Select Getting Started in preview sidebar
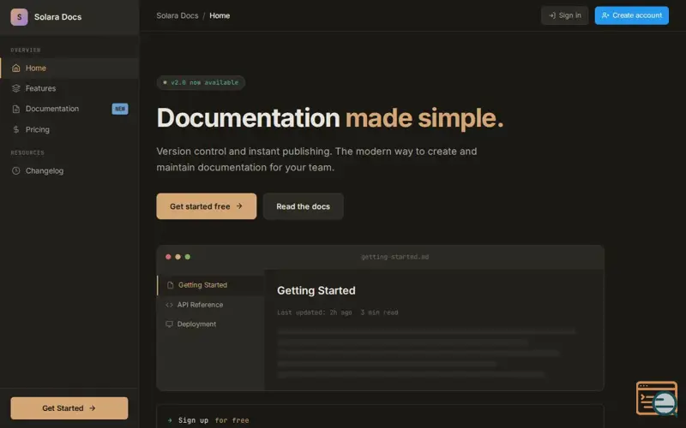The height and width of the screenshot is (428, 686). [x=210, y=285]
